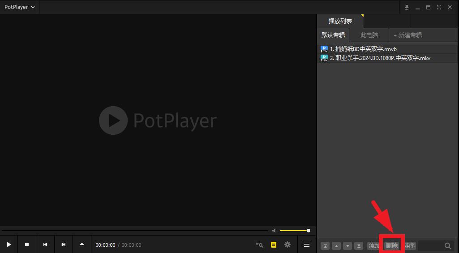Switch to fullscreen mode icon

coord(439,7)
